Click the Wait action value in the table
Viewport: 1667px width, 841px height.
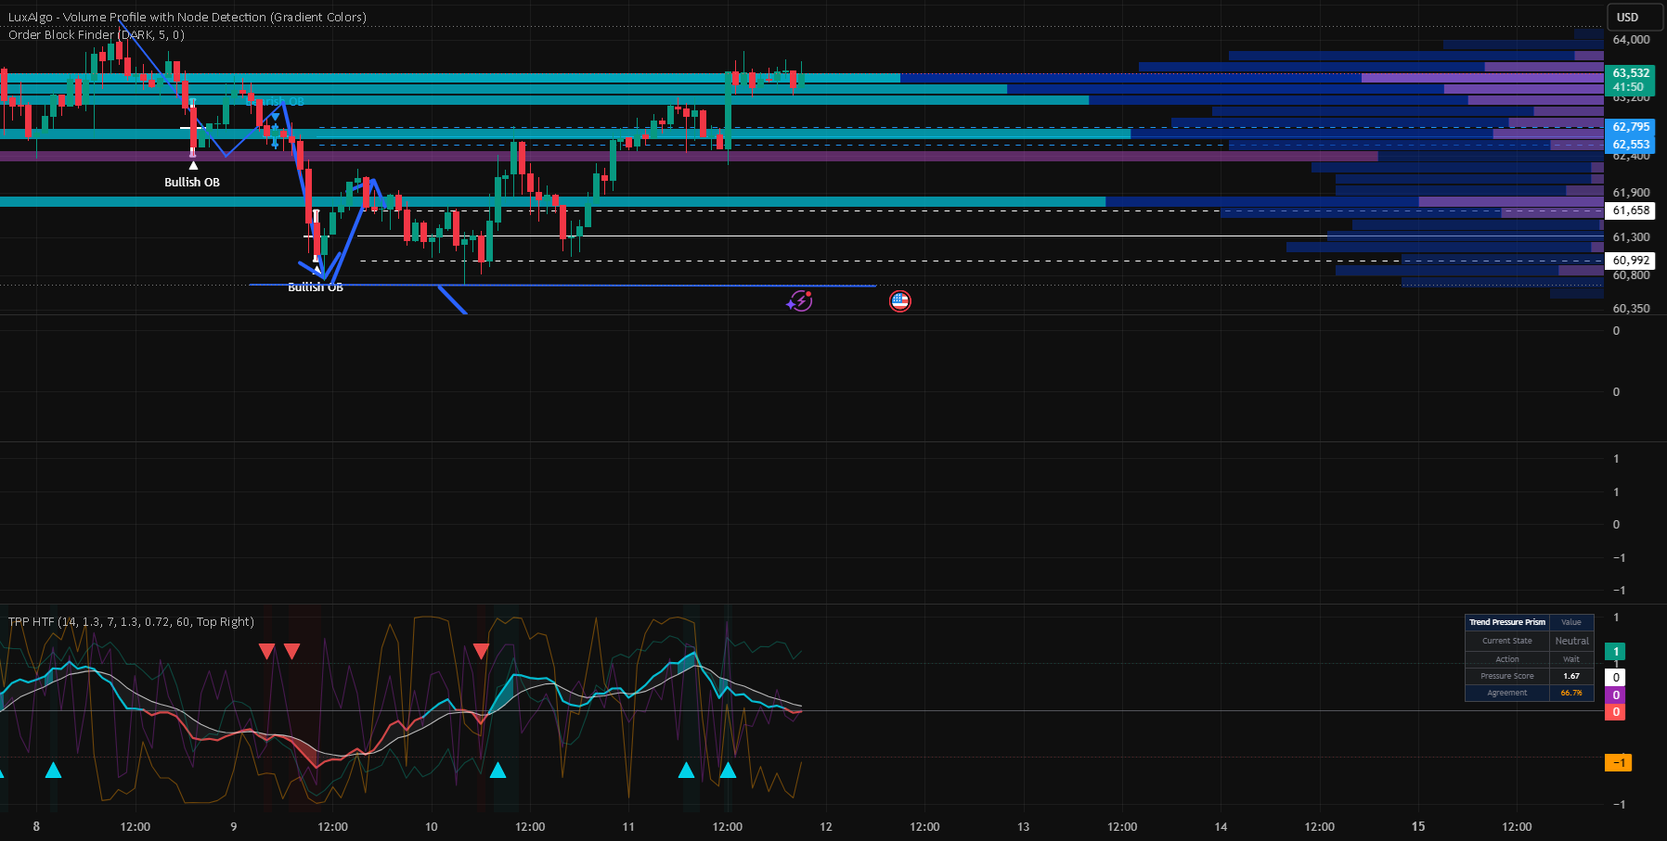coord(1571,659)
